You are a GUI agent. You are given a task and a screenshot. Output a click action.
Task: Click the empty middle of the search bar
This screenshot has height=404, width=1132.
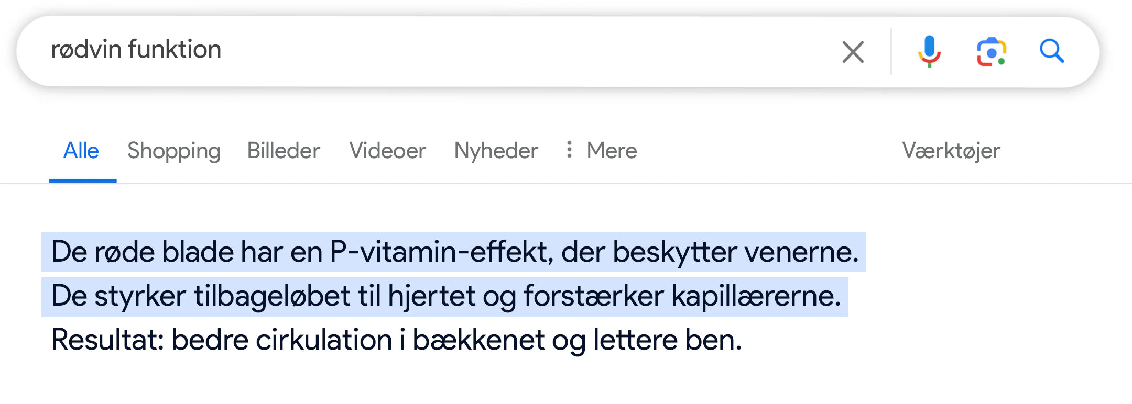tap(524, 51)
